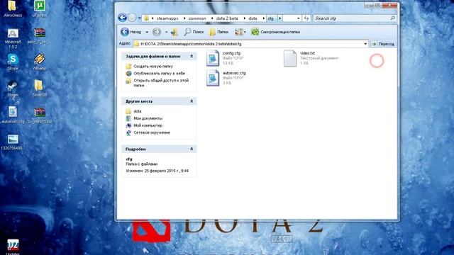The image size is (454, 255).
Task: Click the blue back arrow beside the breadcrumb bar
Action: tap(123, 18)
